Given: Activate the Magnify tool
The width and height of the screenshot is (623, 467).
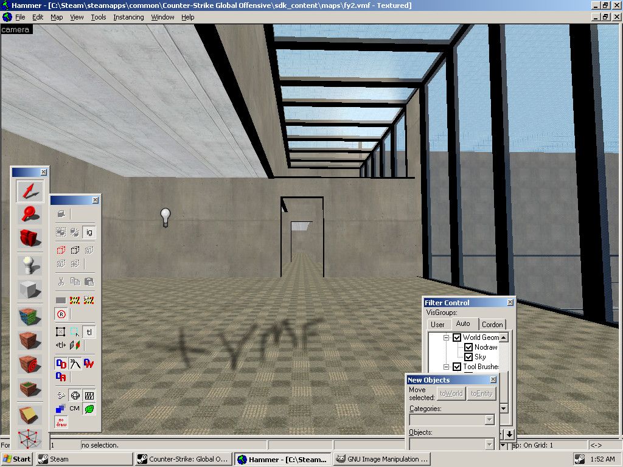Looking at the screenshot, I should click(30, 213).
